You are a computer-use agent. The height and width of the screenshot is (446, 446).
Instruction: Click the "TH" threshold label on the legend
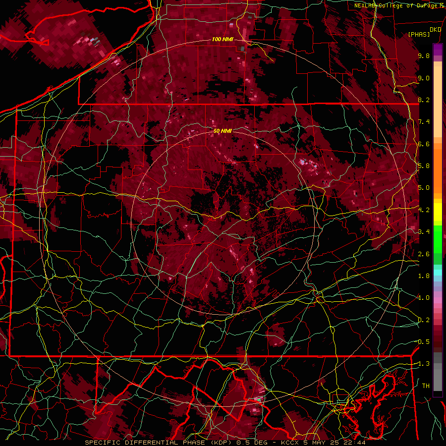tap(426, 386)
